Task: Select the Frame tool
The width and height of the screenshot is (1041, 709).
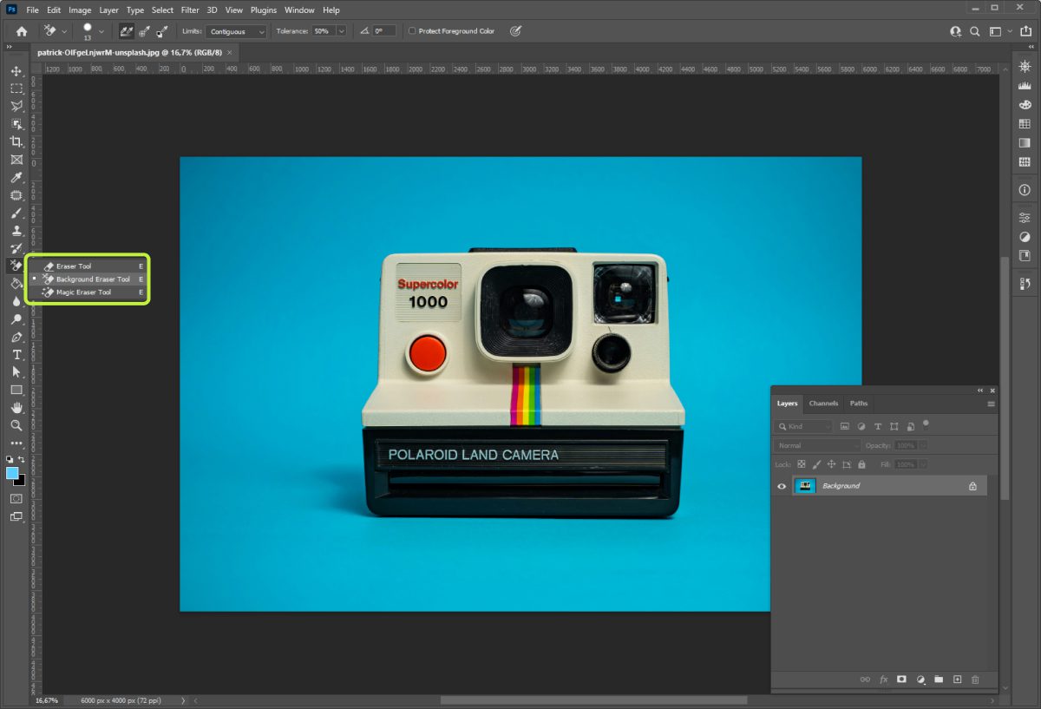Action: pyautogui.click(x=16, y=160)
